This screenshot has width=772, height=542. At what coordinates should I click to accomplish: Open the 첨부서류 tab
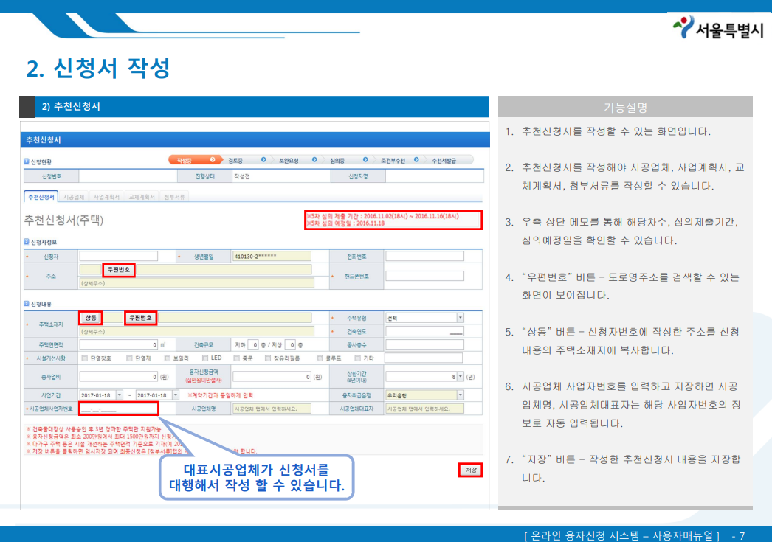(x=173, y=196)
